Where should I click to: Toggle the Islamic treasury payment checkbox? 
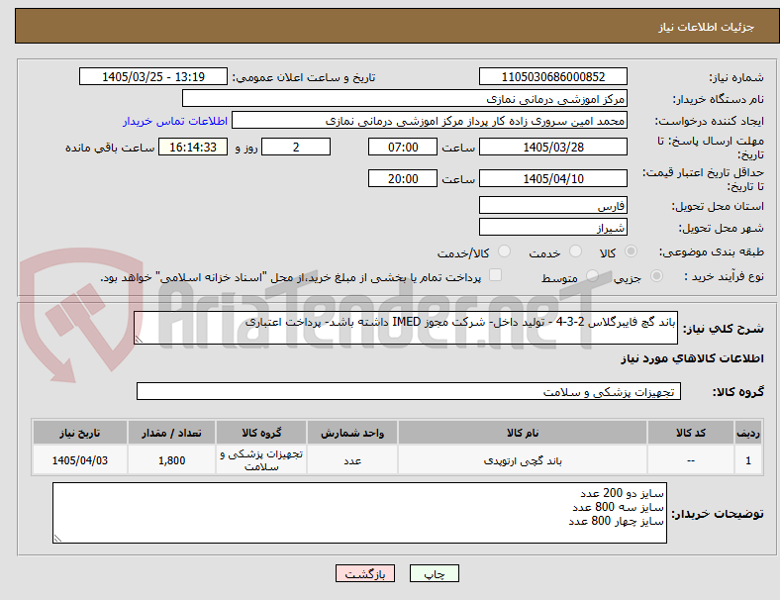click(x=496, y=275)
